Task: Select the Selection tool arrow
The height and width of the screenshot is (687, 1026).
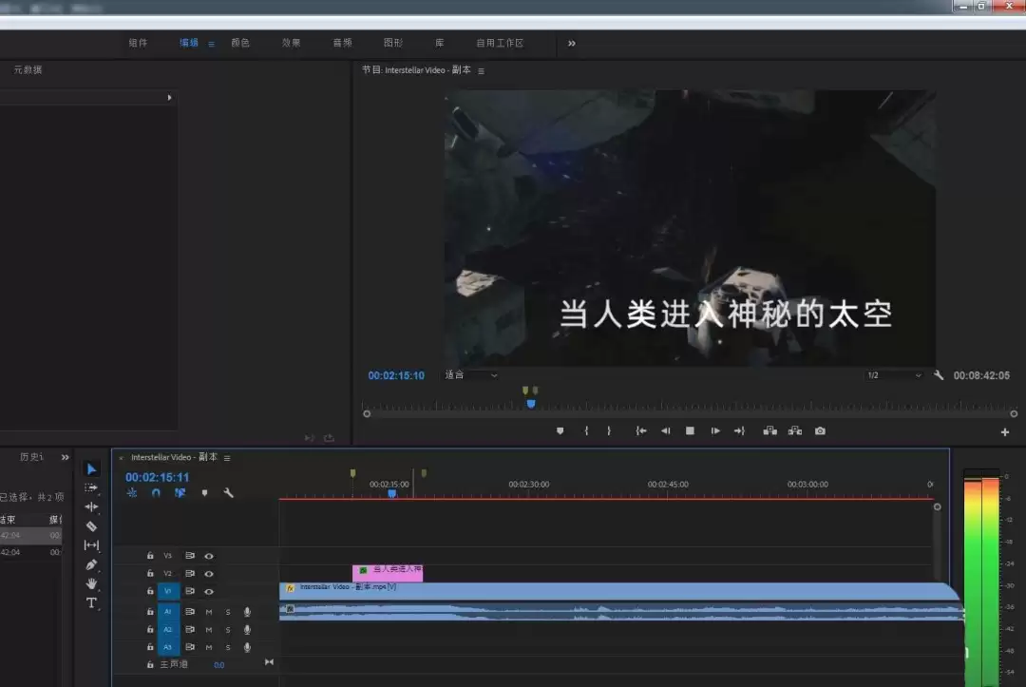Action: point(91,469)
